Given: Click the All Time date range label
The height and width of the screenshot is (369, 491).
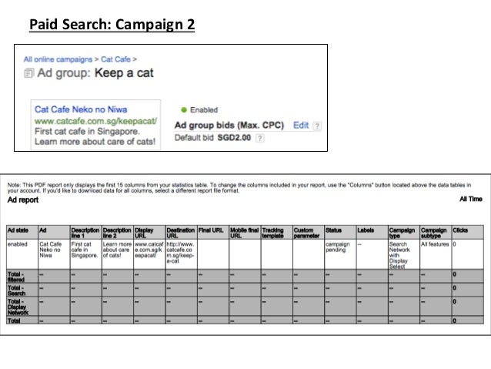Looking at the screenshot, I should (470, 199).
